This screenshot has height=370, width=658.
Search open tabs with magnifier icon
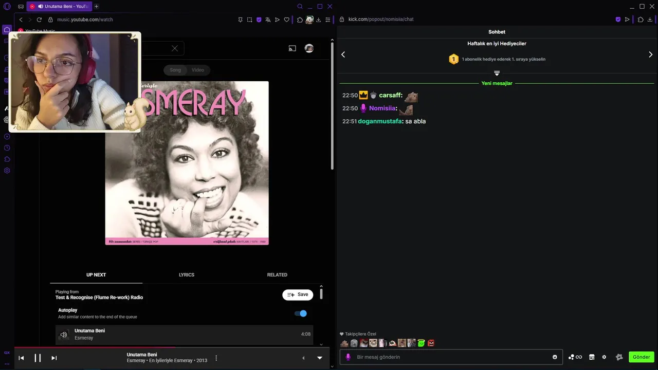(x=300, y=6)
